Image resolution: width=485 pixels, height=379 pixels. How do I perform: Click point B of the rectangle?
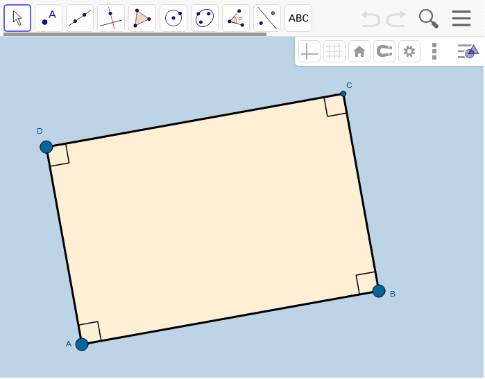click(379, 291)
